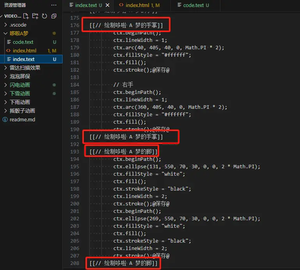Click the New File icon in explorer header

26,16
